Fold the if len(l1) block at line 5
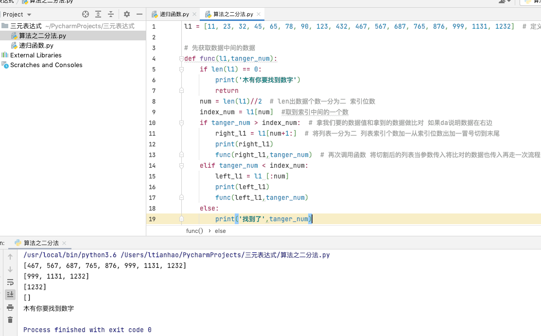The image size is (541, 336). click(x=181, y=70)
